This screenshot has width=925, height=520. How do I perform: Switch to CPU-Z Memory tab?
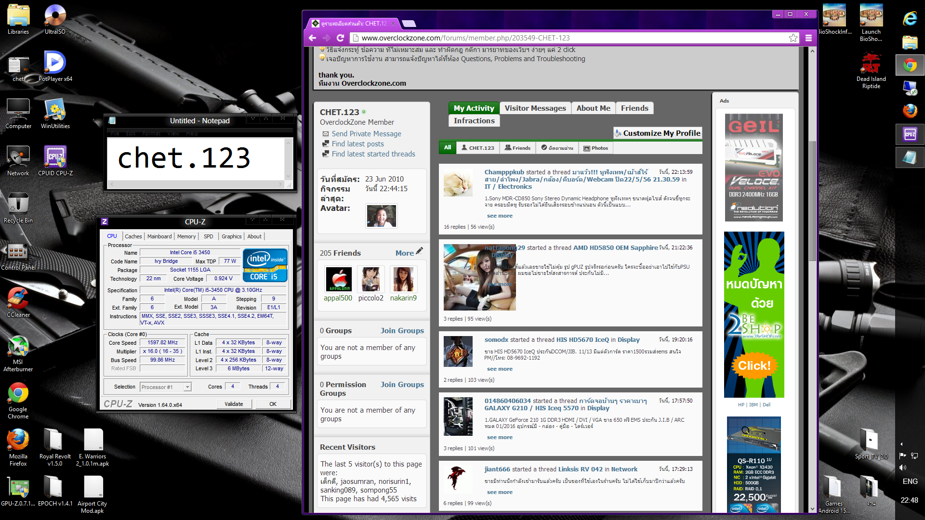point(186,236)
